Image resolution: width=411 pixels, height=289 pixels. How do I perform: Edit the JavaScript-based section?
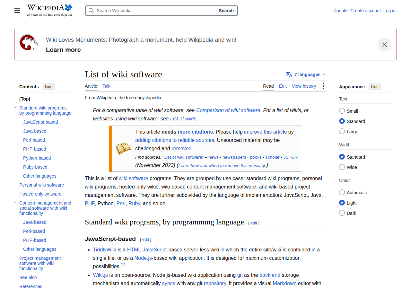click(x=145, y=240)
